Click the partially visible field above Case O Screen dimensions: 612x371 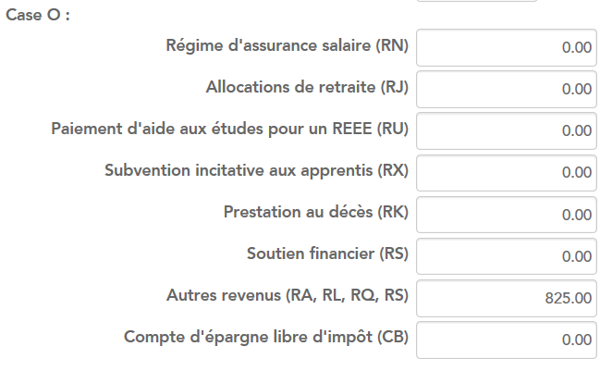476,3
